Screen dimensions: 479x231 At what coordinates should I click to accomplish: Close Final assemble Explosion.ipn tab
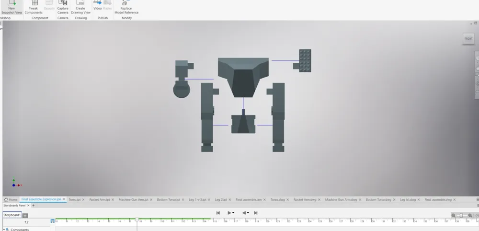[x=64, y=199]
